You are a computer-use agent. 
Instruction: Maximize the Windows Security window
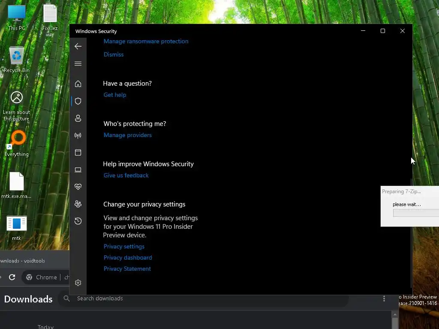tap(383, 31)
